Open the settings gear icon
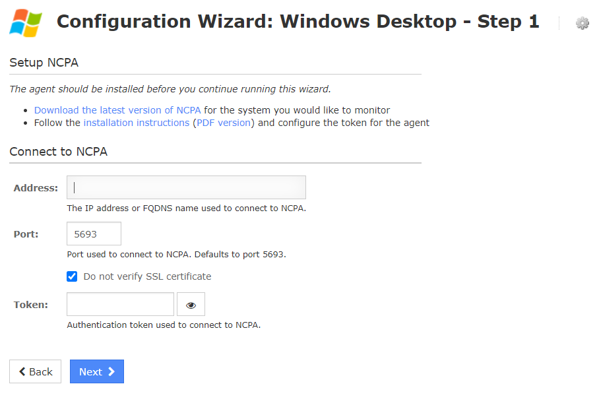 [x=583, y=23]
